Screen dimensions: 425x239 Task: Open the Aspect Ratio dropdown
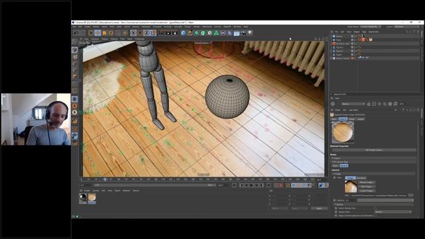click(x=393, y=212)
